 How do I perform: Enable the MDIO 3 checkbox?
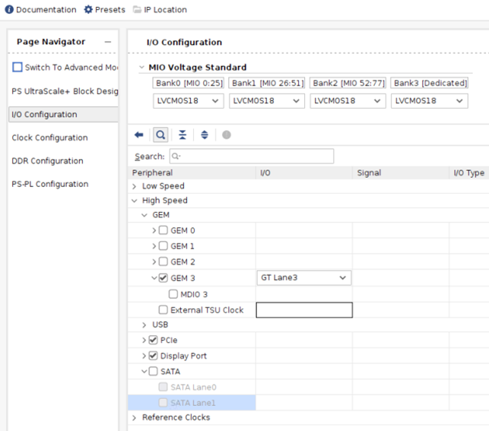pos(174,294)
